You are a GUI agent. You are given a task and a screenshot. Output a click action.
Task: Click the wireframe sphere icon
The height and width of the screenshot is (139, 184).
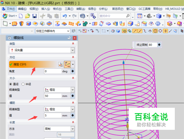click(158, 24)
